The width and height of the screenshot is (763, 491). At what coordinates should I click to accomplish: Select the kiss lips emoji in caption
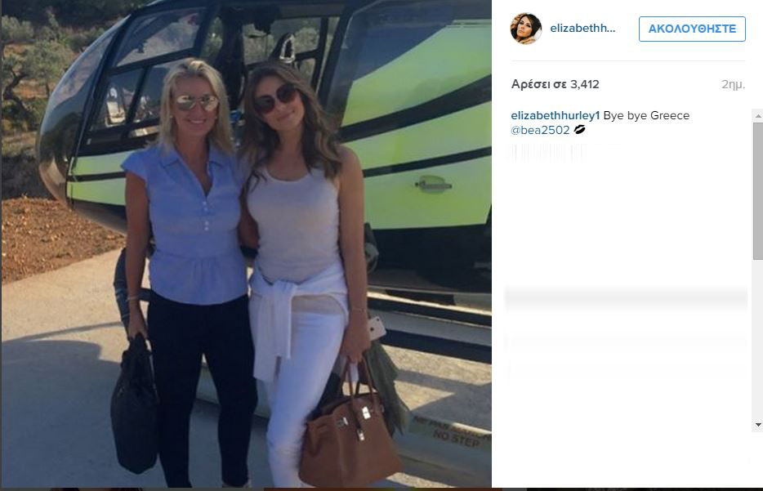(579, 129)
